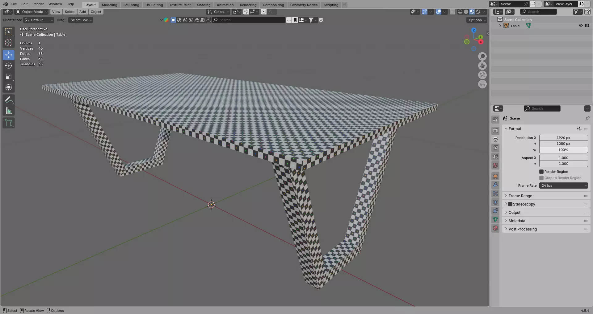Pick the Add Cube tool

(x=9, y=123)
